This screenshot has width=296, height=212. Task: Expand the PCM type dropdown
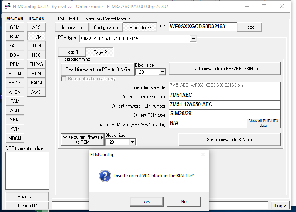(x=193, y=39)
